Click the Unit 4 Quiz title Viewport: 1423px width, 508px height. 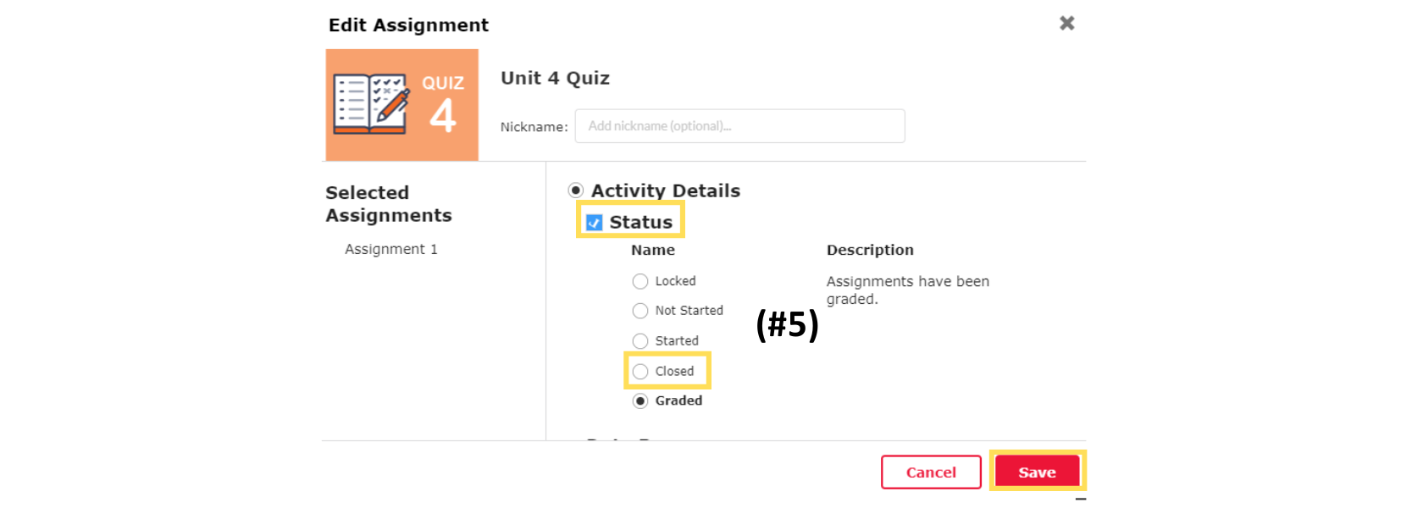[x=555, y=78]
